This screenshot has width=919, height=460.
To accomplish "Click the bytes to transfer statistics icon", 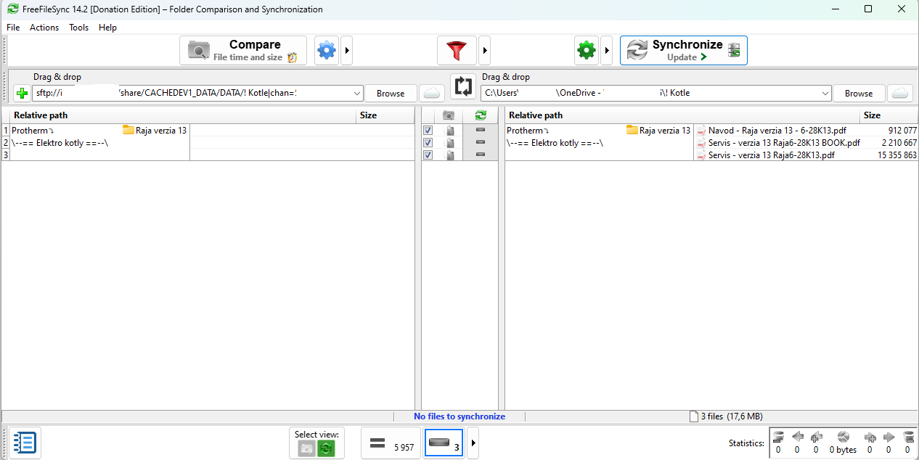I will [843, 437].
